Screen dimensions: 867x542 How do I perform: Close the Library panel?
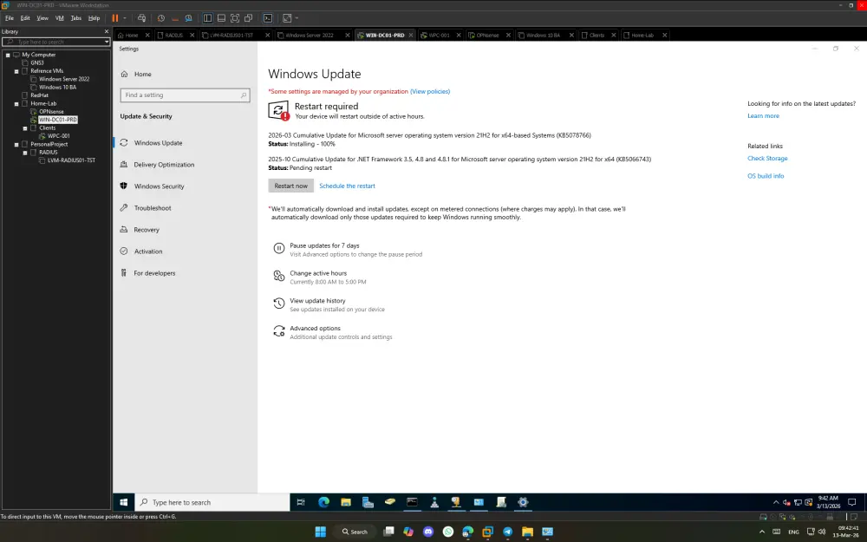click(x=107, y=31)
